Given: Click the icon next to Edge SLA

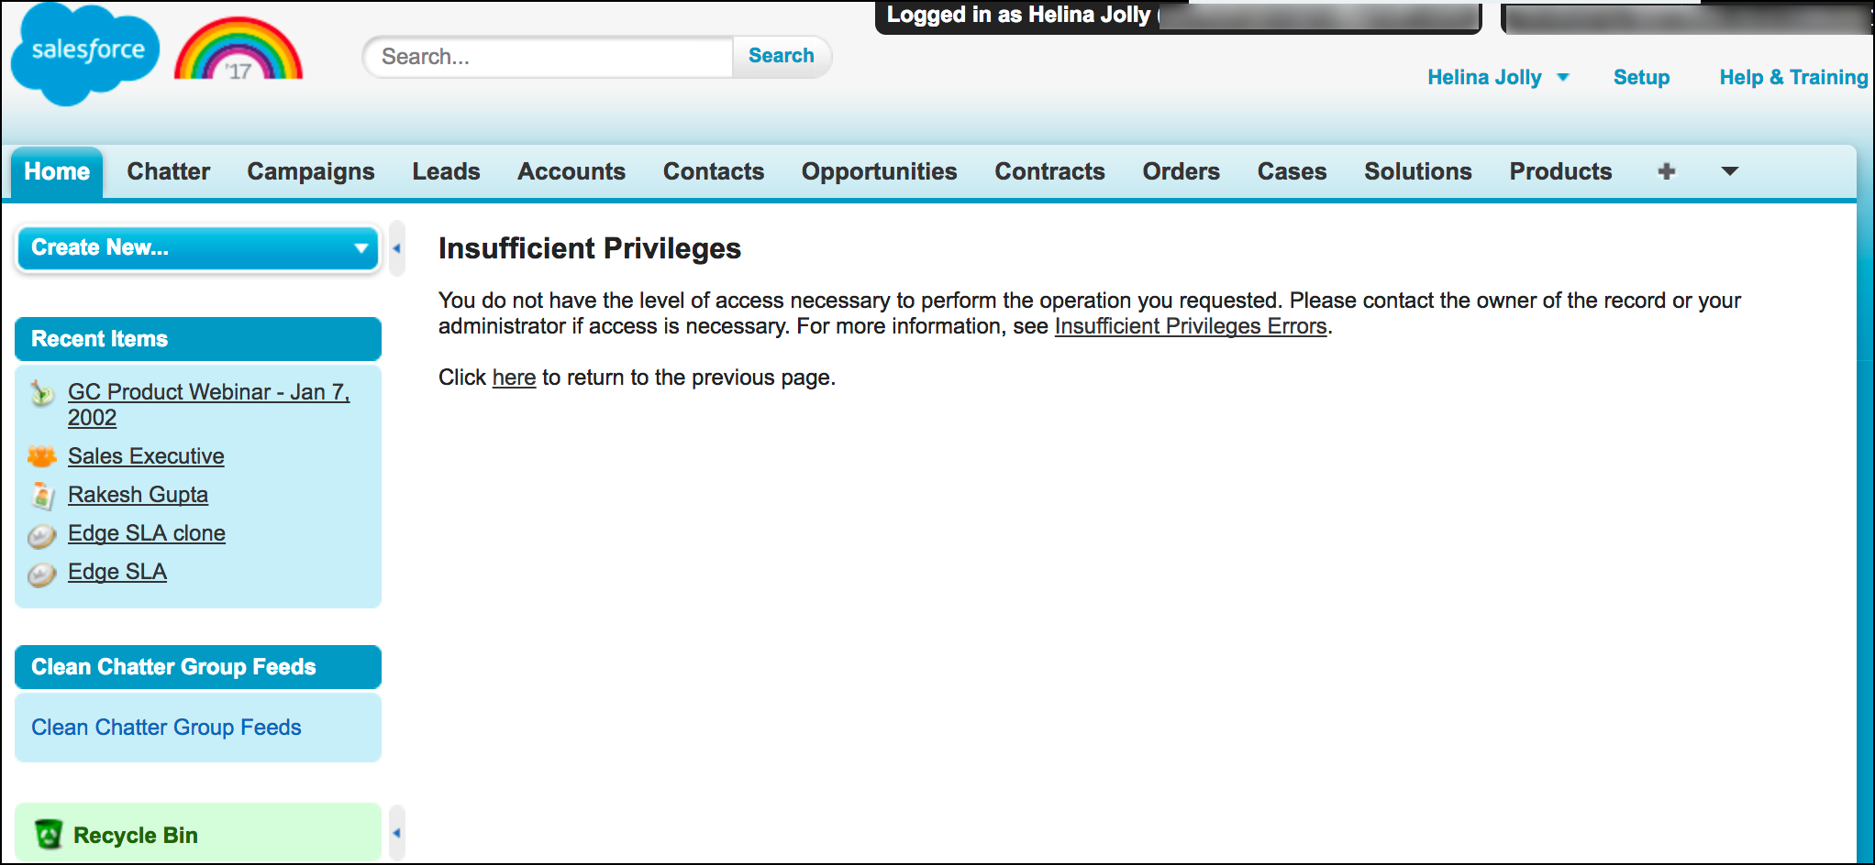Looking at the screenshot, I should coord(41,574).
